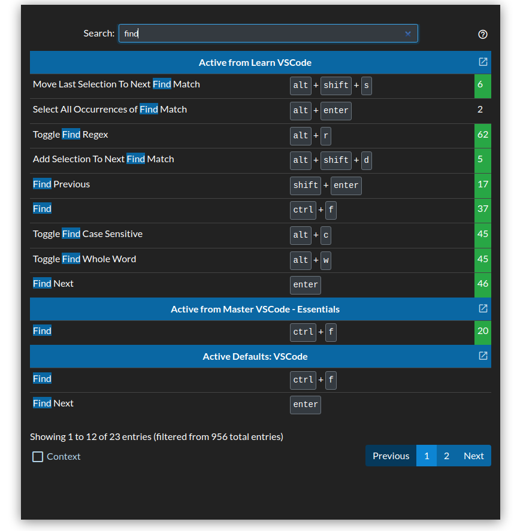The height and width of the screenshot is (531, 517).
Task: Click the green count badge 46
Action: [x=482, y=285]
